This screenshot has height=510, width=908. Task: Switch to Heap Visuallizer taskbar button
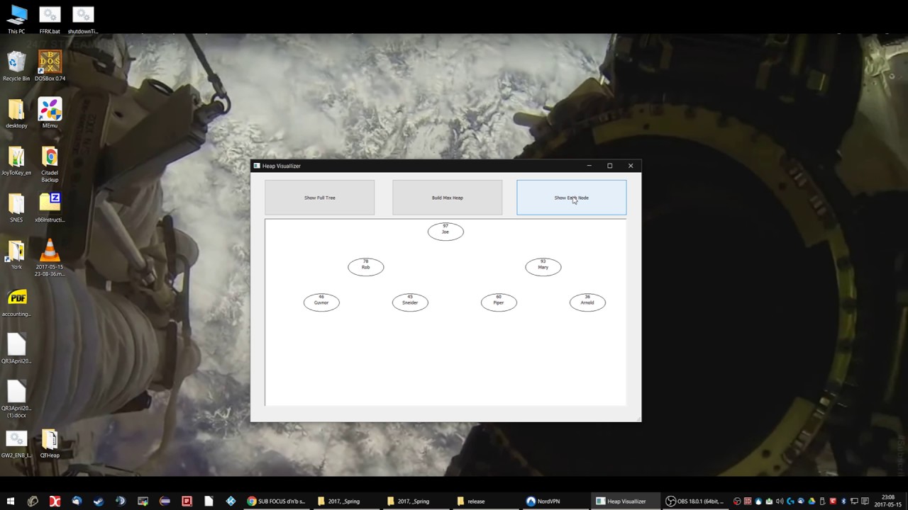[626, 501]
